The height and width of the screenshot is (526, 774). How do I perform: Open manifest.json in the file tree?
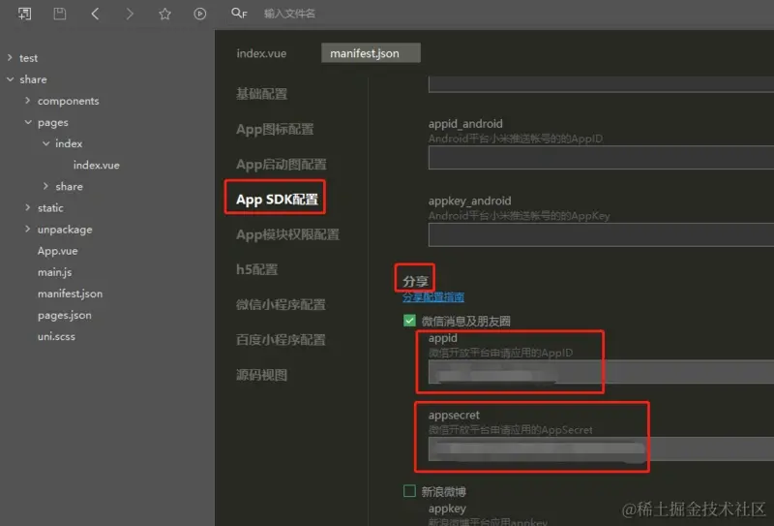70,294
